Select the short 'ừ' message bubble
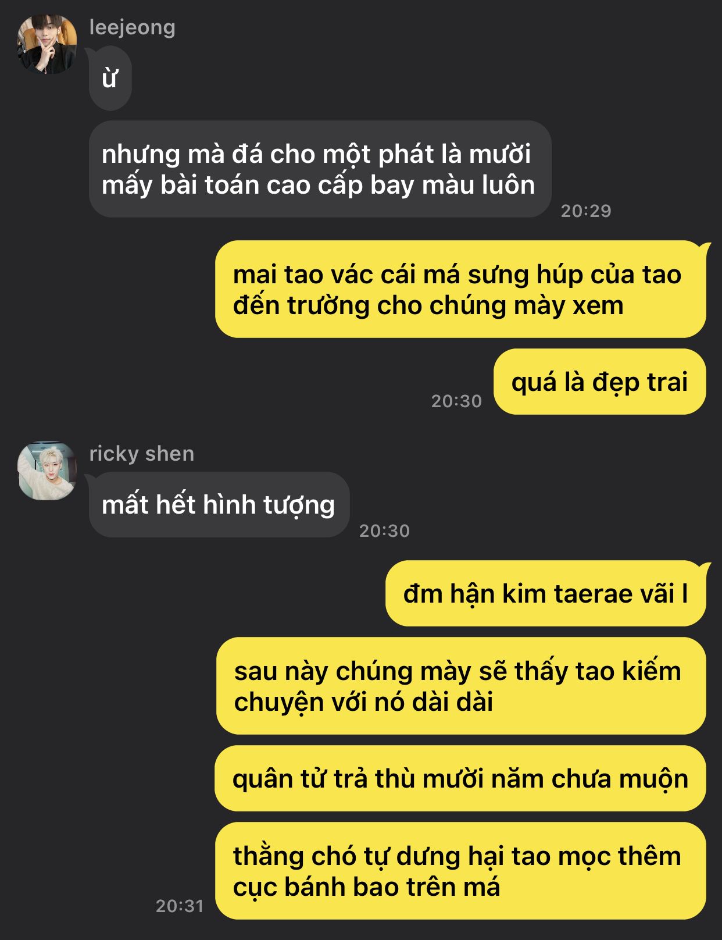 [110, 79]
